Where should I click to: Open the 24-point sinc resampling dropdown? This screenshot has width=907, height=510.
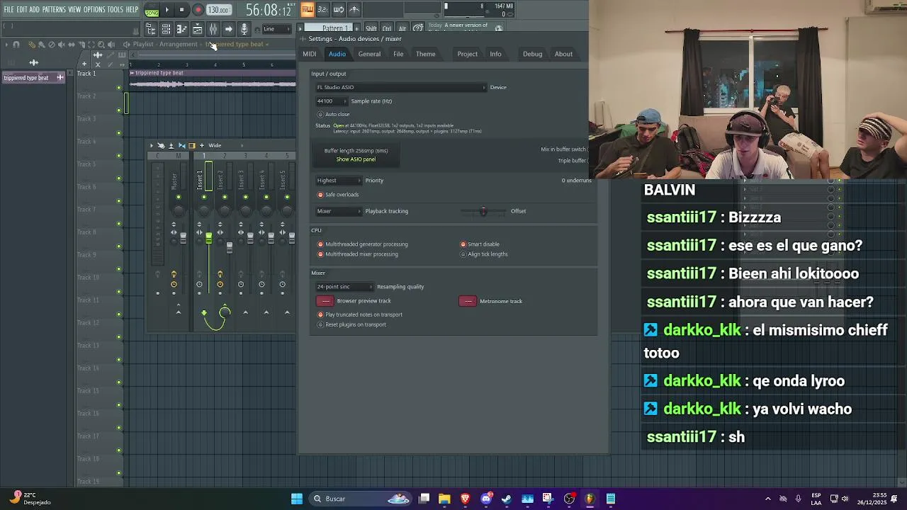tap(344, 287)
